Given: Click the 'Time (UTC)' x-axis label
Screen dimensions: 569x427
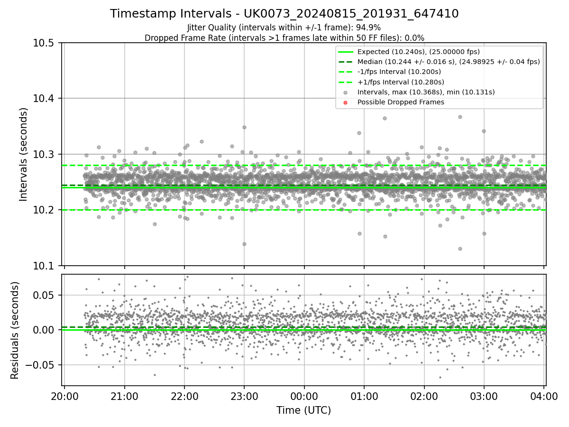Looking at the screenshot, I should (304, 410).
